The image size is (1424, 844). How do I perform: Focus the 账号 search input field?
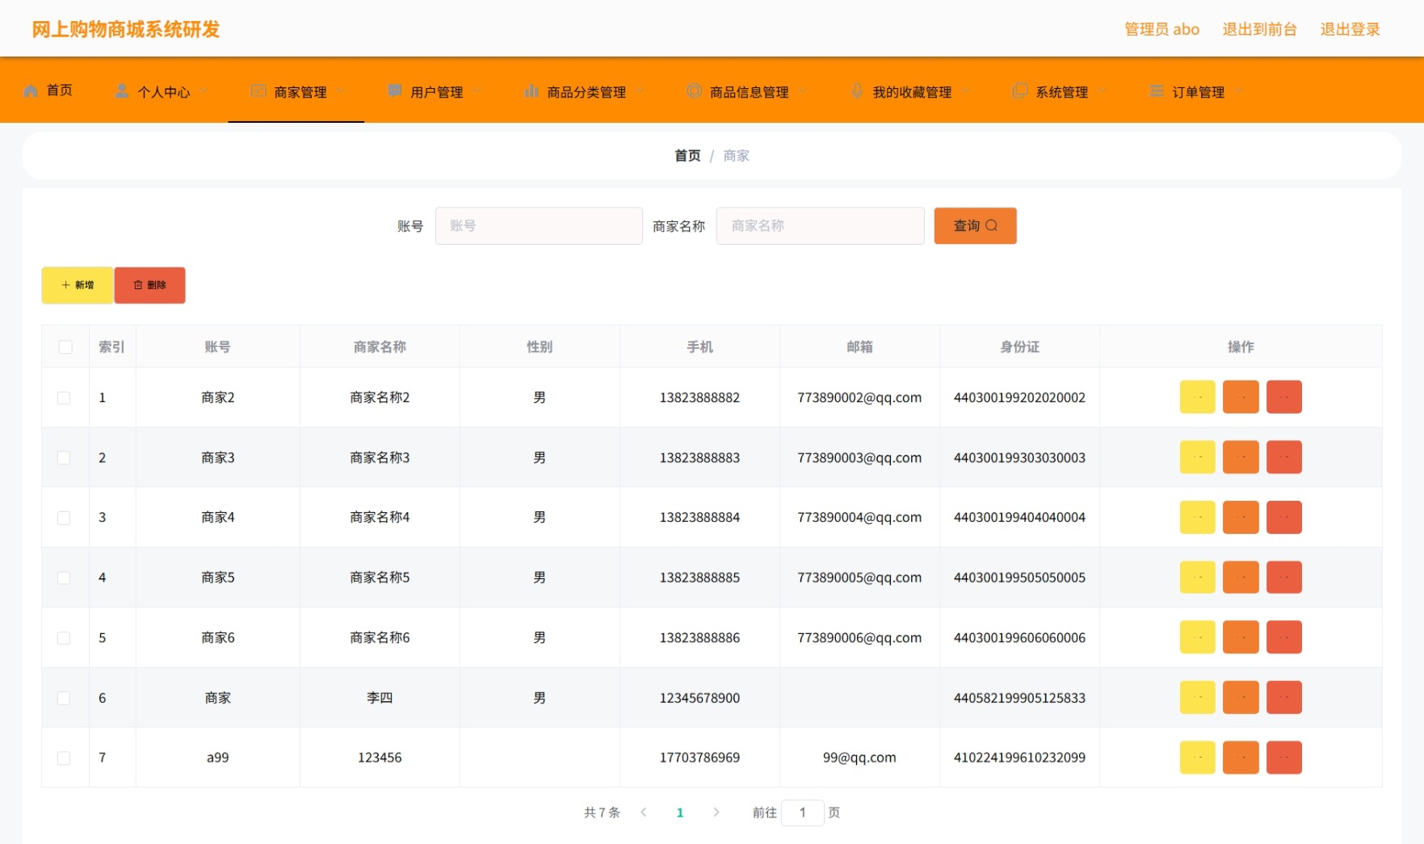[539, 225]
